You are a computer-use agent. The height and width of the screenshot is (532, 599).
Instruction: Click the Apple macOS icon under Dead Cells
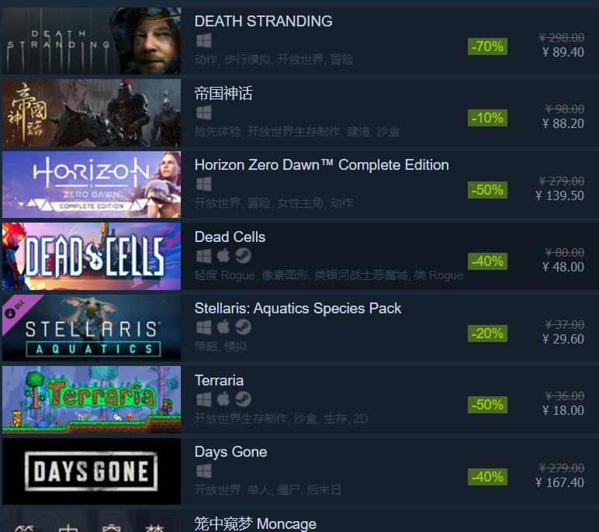(x=223, y=255)
